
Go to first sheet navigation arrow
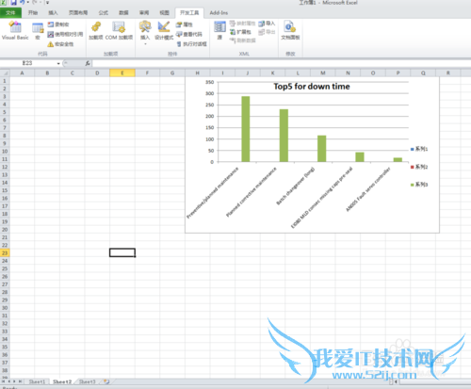(3, 381)
